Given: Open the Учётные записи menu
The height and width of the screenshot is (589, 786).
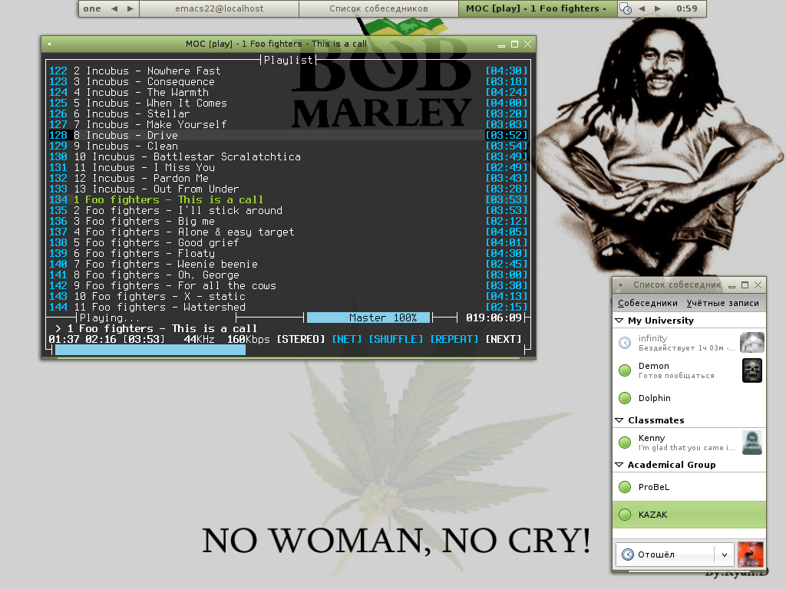Looking at the screenshot, I should tap(723, 303).
